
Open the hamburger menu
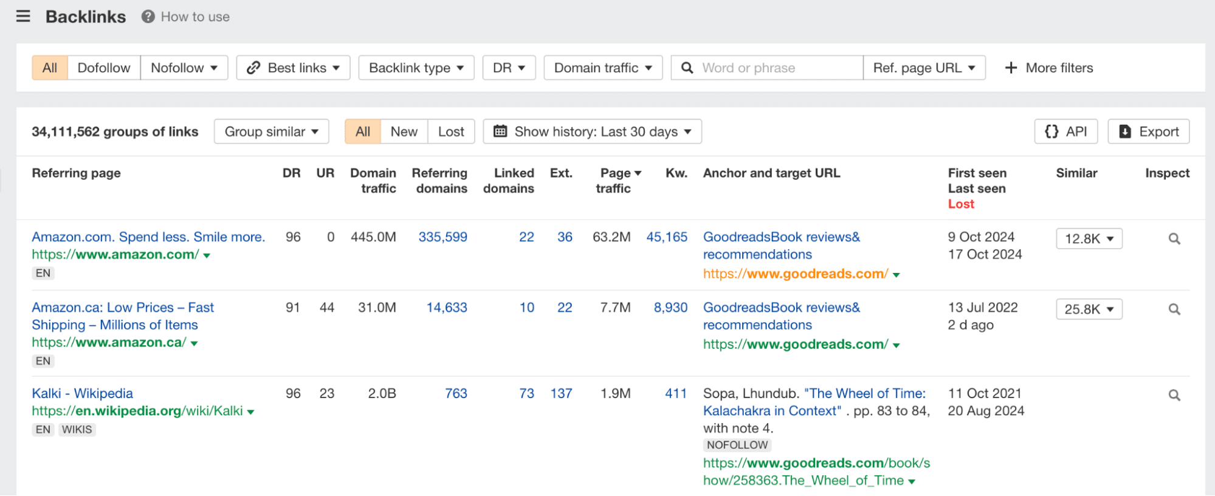(x=23, y=16)
